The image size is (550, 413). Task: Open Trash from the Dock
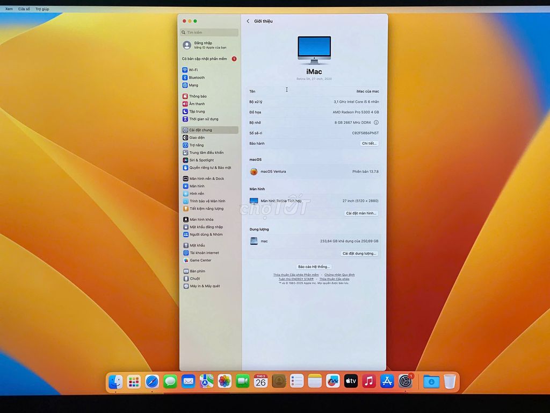(450, 382)
